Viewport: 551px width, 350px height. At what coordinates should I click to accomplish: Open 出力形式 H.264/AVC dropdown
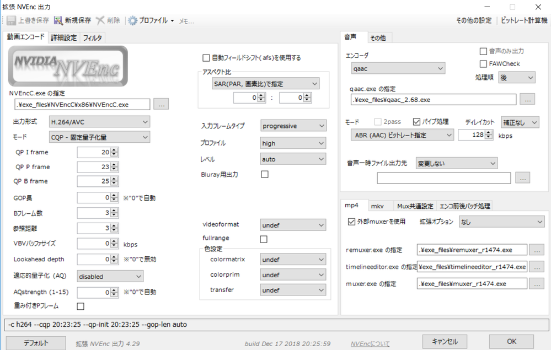tap(99, 122)
